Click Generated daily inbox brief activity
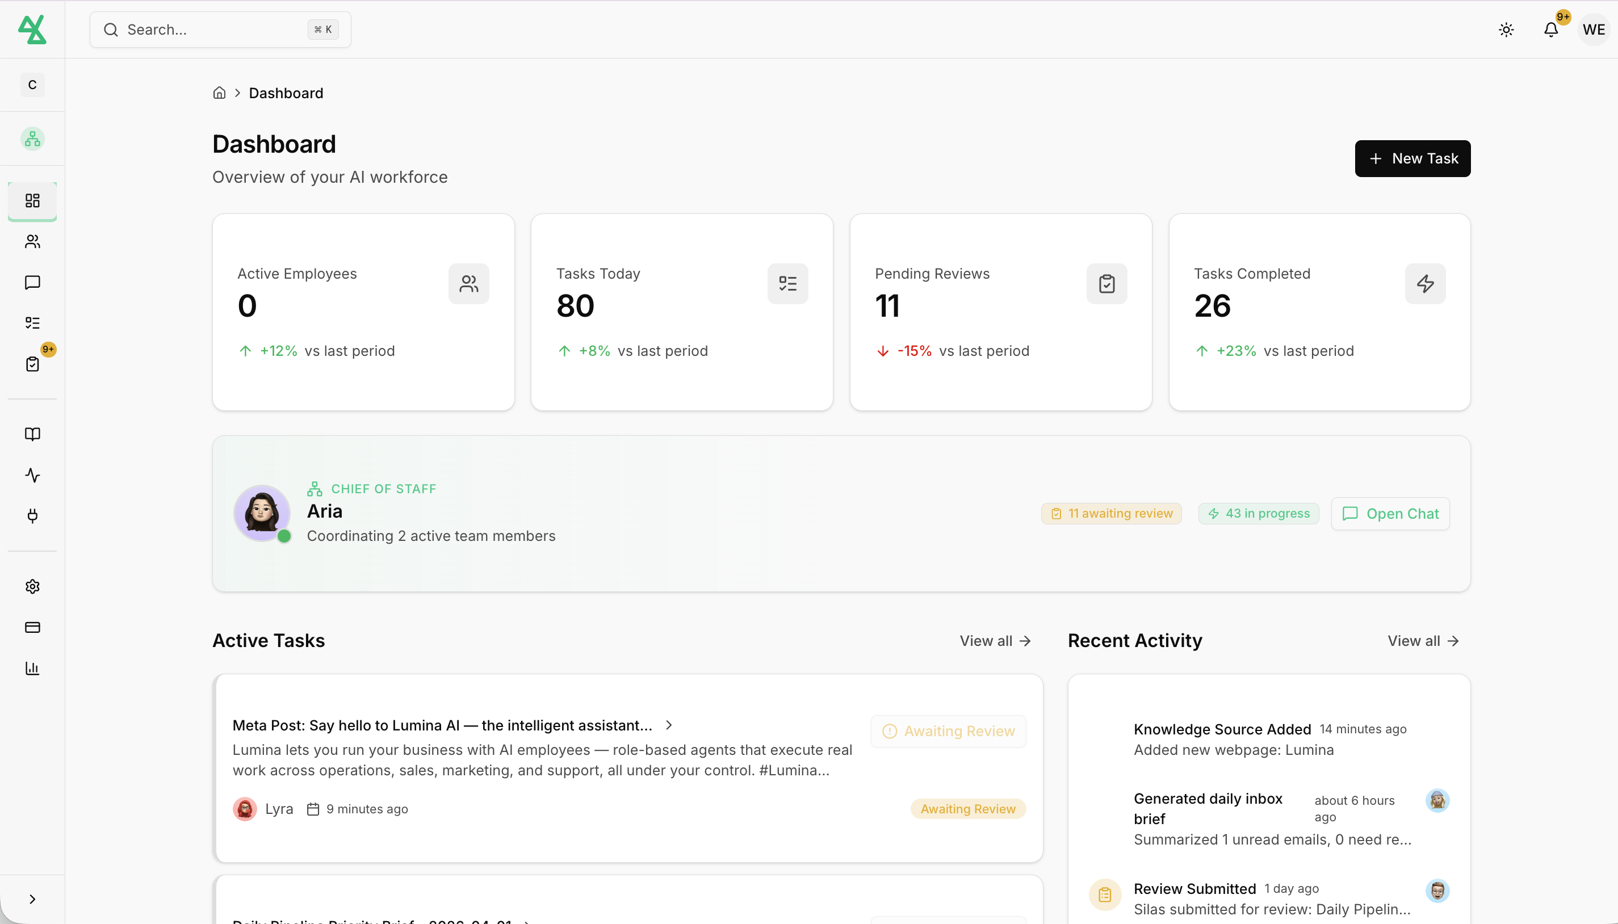1618x924 pixels. coord(1208,808)
